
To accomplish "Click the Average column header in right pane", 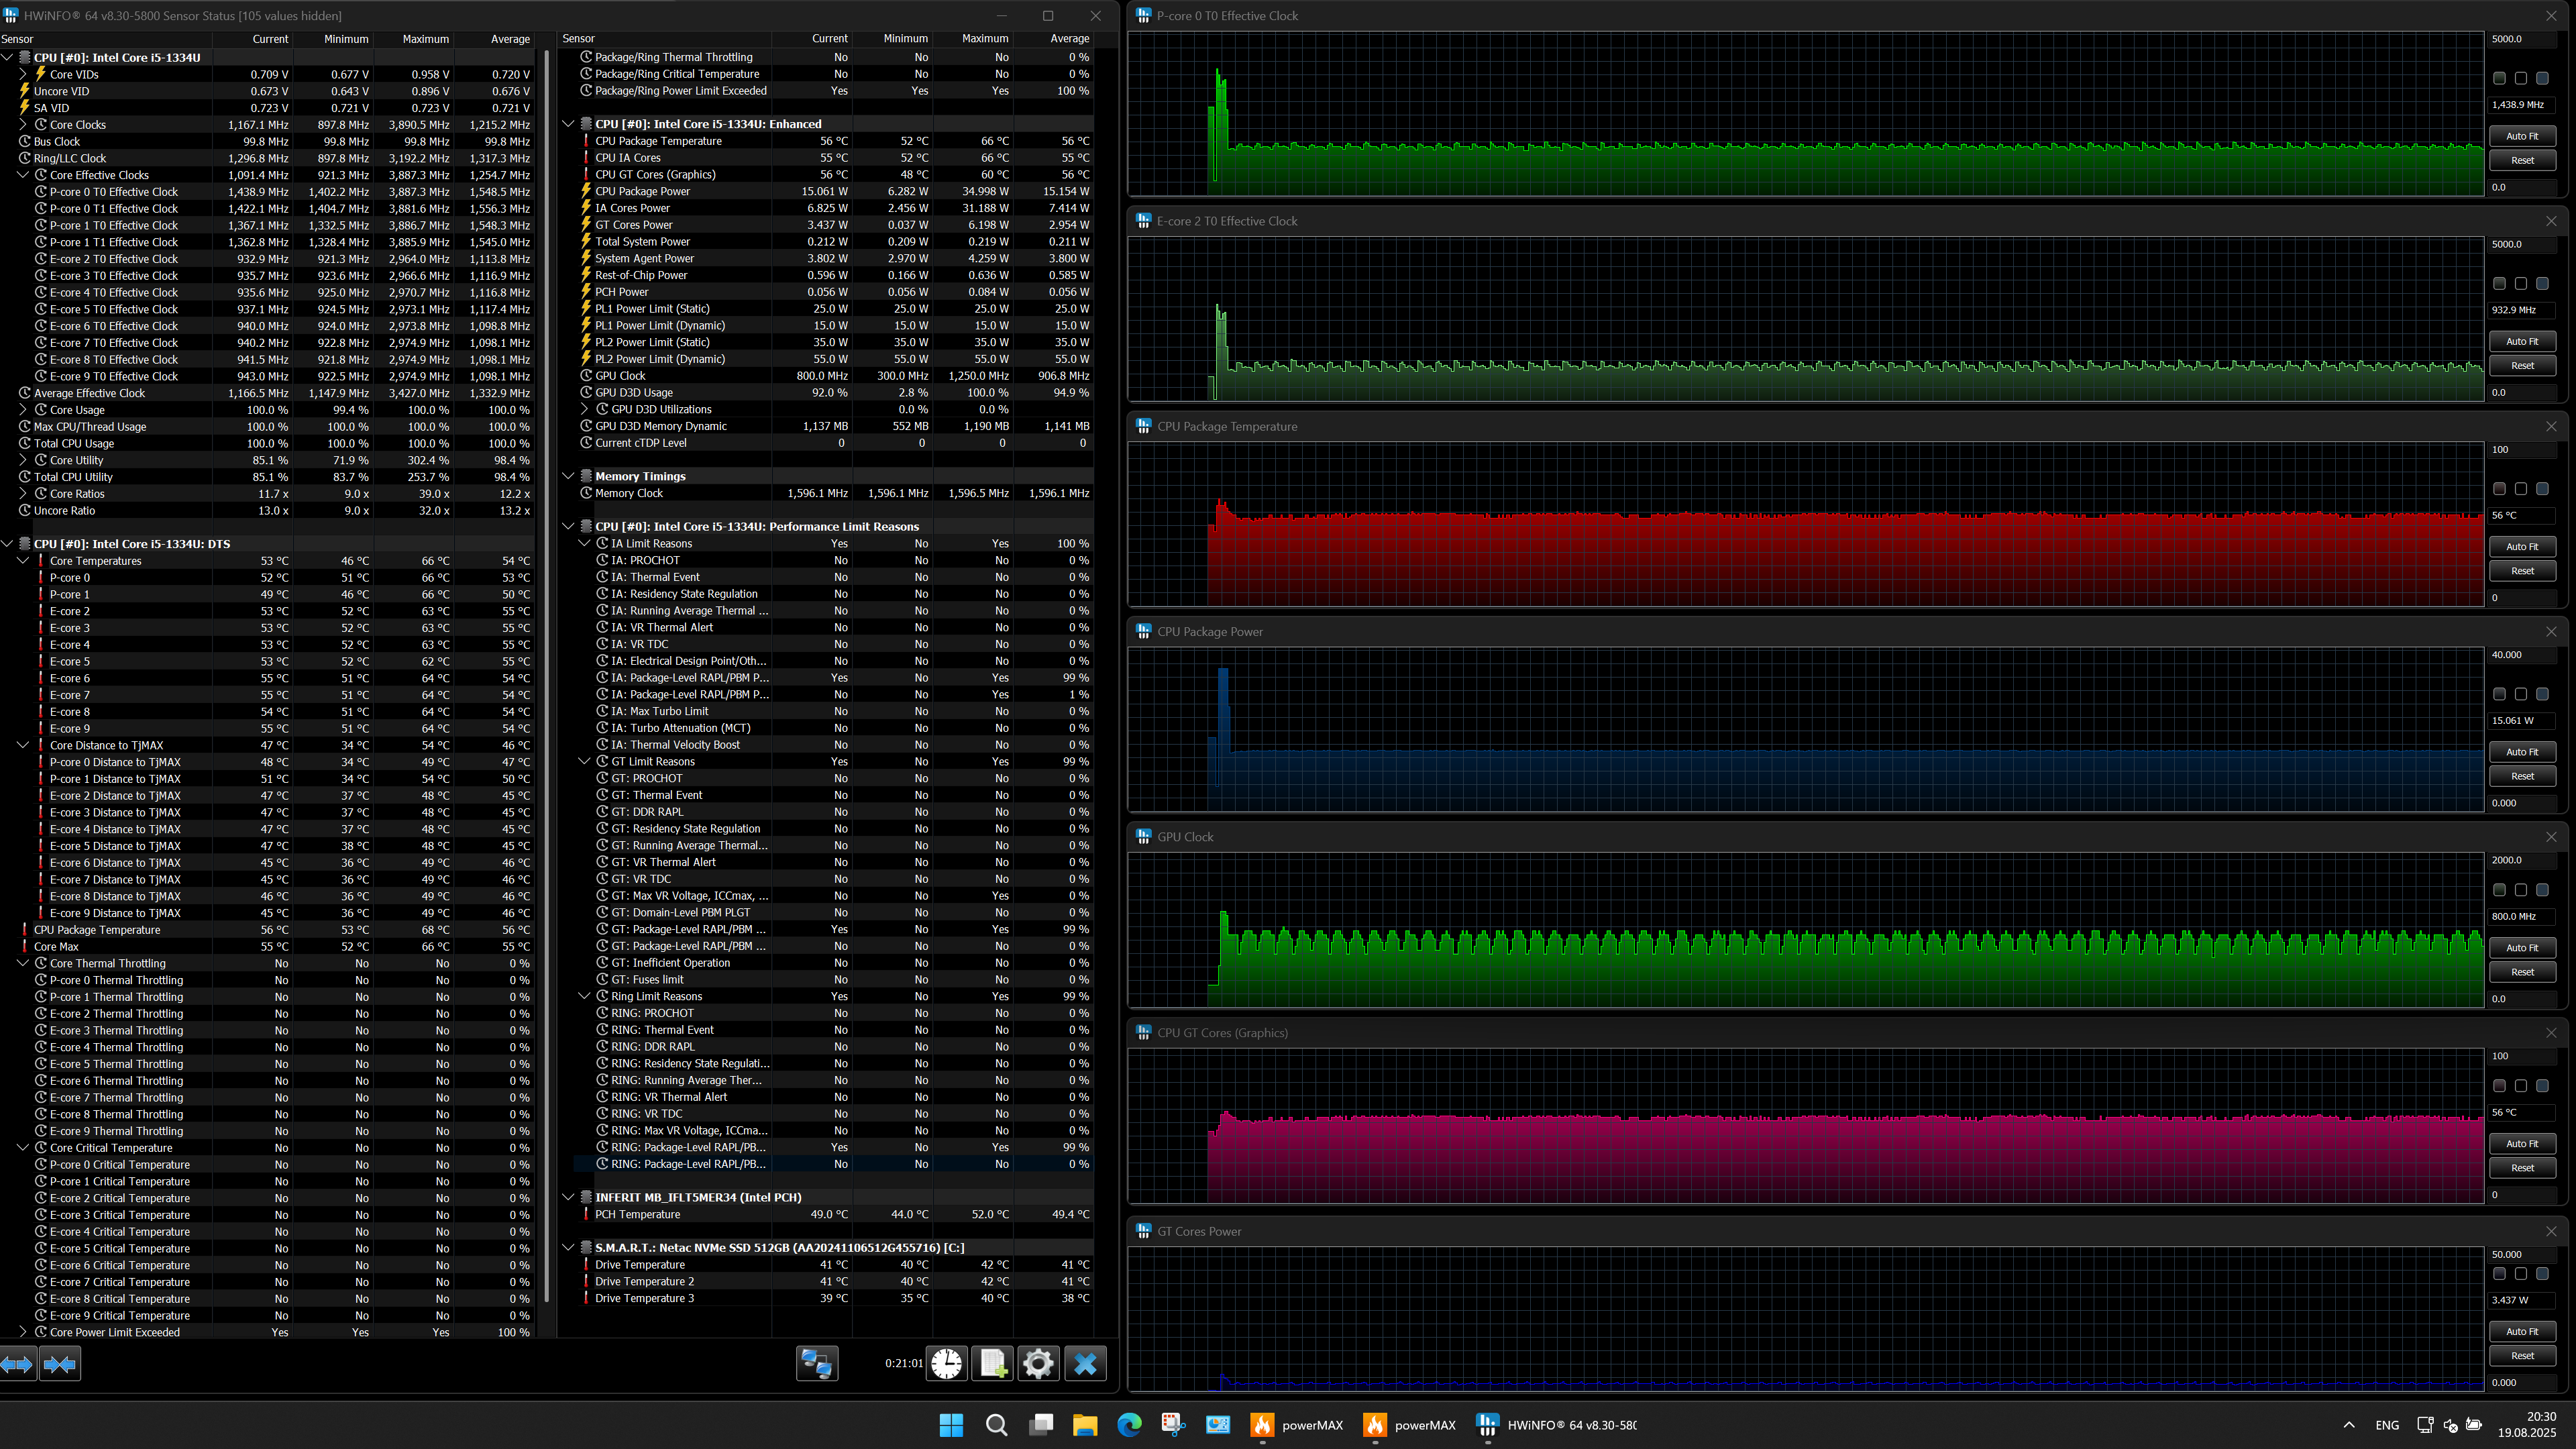I will click(1068, 39).
